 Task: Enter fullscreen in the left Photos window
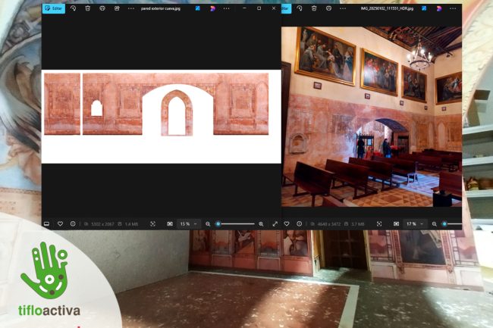(x=275, y=224)
